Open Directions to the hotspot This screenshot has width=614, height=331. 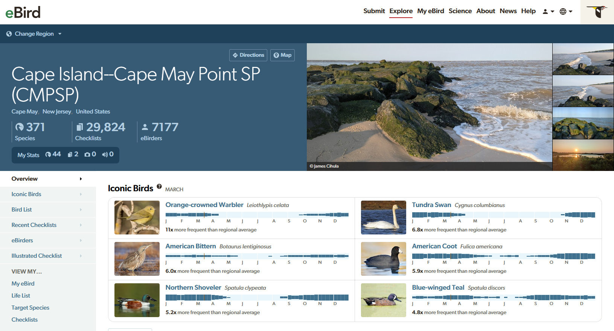248,55
